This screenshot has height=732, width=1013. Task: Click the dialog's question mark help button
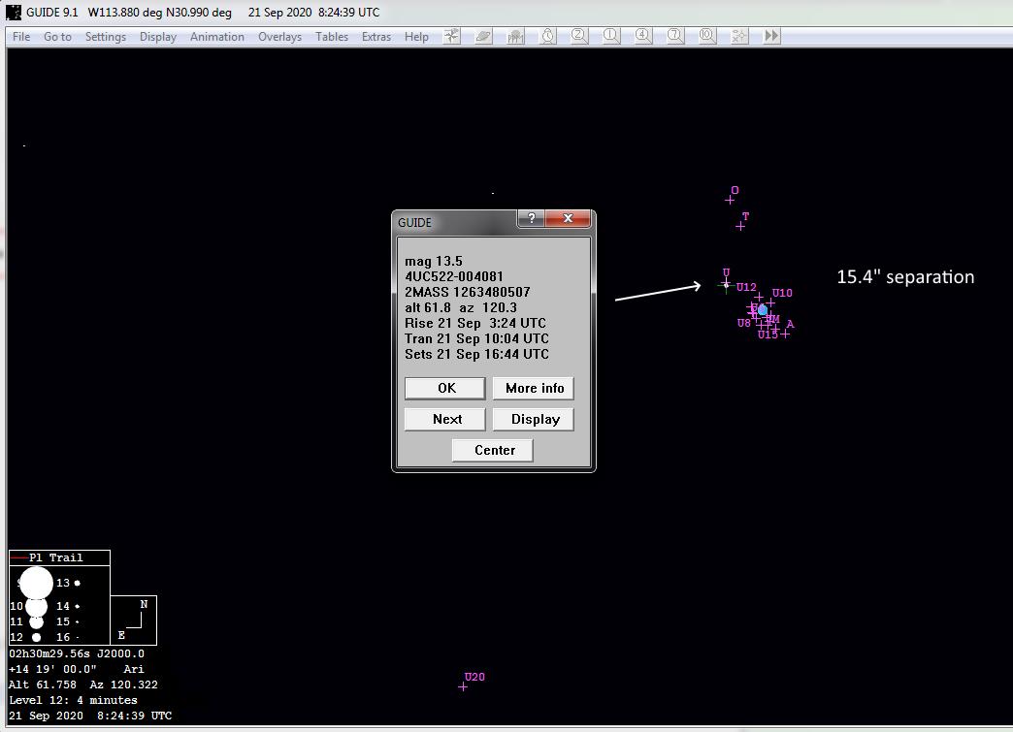coord(531,219)
